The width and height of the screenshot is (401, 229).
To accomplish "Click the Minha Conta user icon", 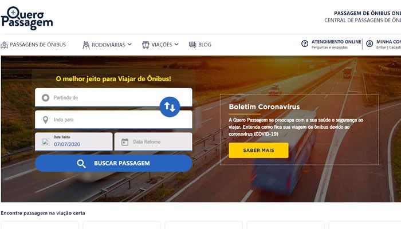I will point(369,44).
